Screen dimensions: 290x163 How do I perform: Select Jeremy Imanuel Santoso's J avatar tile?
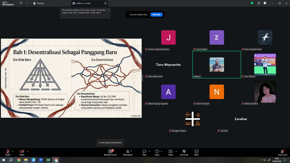pyautogui.click(x=168, y=38)
